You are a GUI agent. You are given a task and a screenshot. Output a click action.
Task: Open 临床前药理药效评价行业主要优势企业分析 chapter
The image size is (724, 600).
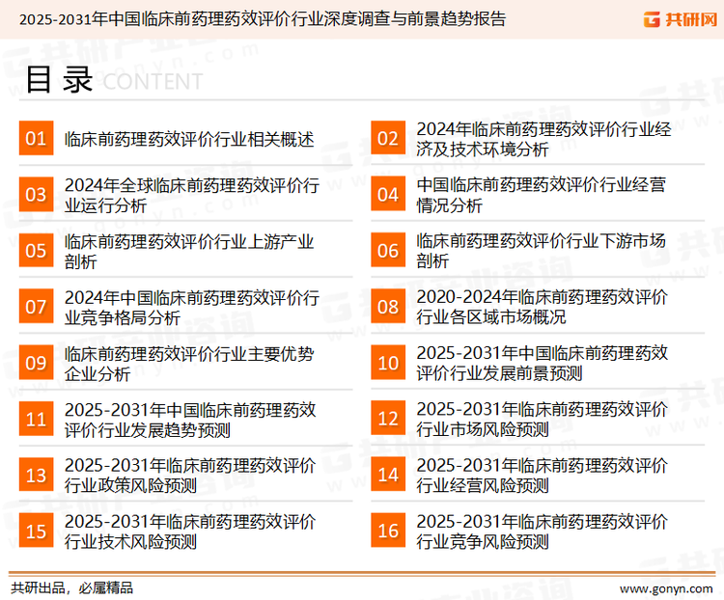point(189,363)
